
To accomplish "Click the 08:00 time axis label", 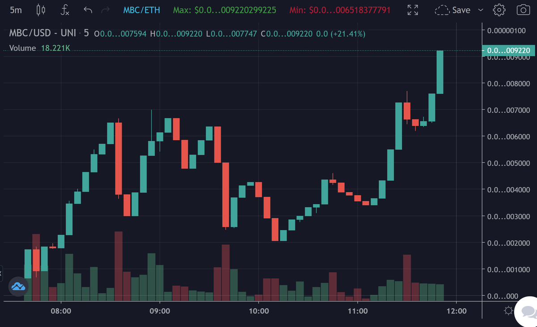I will coord(61,311).
